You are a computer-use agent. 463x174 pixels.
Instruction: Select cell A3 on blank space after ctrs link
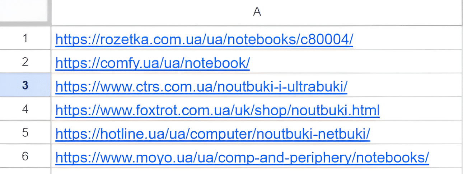[405, 85]
